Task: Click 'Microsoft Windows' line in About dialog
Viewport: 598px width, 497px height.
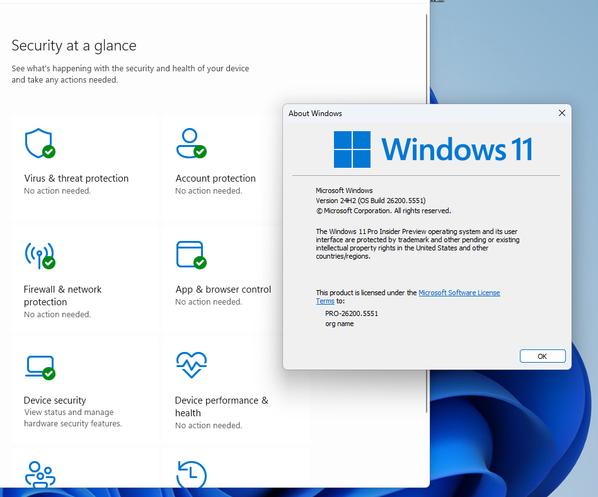Action: [345, 190]
